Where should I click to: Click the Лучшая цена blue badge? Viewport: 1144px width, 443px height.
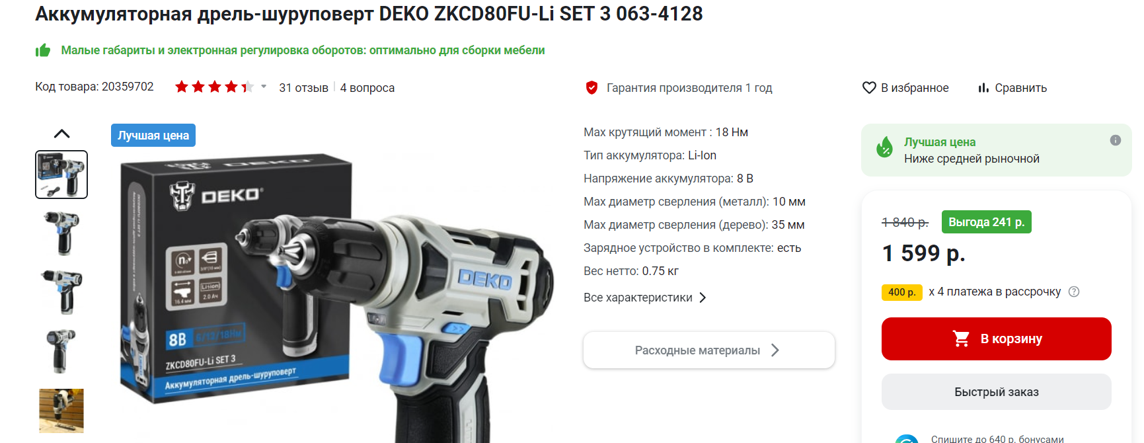point(153,135)
